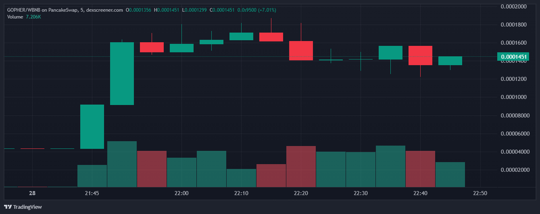Select the red candle at 22:20
The image size is (540, 214).
(x=301, y=50)
